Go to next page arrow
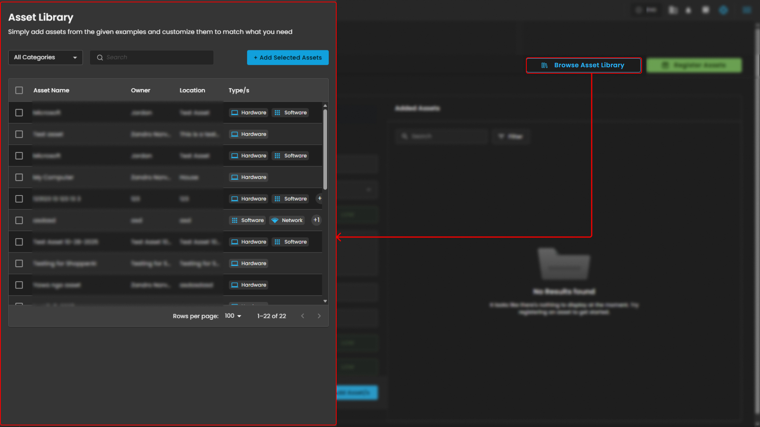760x427 pixels. click(x=319, y=316)
